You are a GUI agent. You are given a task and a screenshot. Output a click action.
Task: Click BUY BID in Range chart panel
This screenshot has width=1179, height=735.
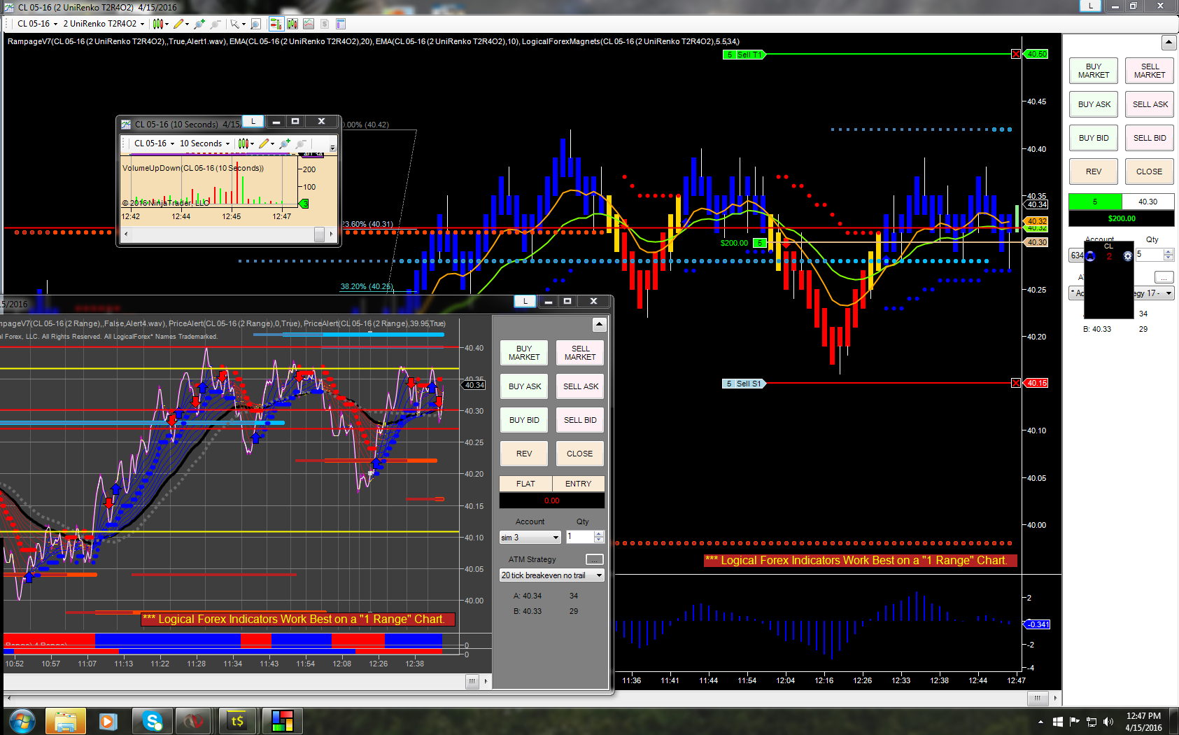(x=524, y=420)
